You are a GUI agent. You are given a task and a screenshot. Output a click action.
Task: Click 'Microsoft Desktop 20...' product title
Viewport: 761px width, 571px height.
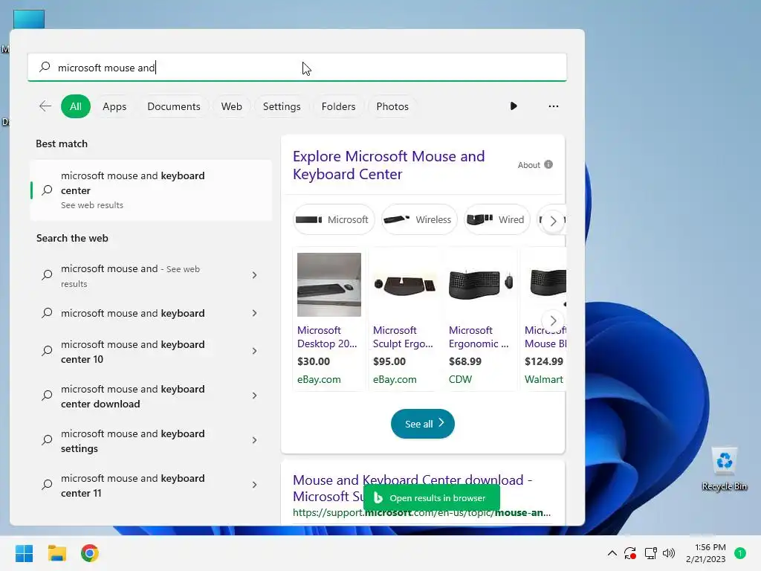pyautogui.click(x=327, y=337)
